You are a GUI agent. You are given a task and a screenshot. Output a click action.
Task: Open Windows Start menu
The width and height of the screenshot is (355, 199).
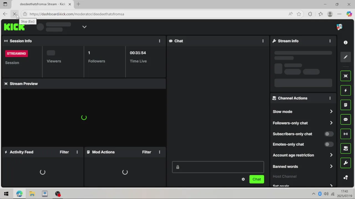[x=6, y=194]
